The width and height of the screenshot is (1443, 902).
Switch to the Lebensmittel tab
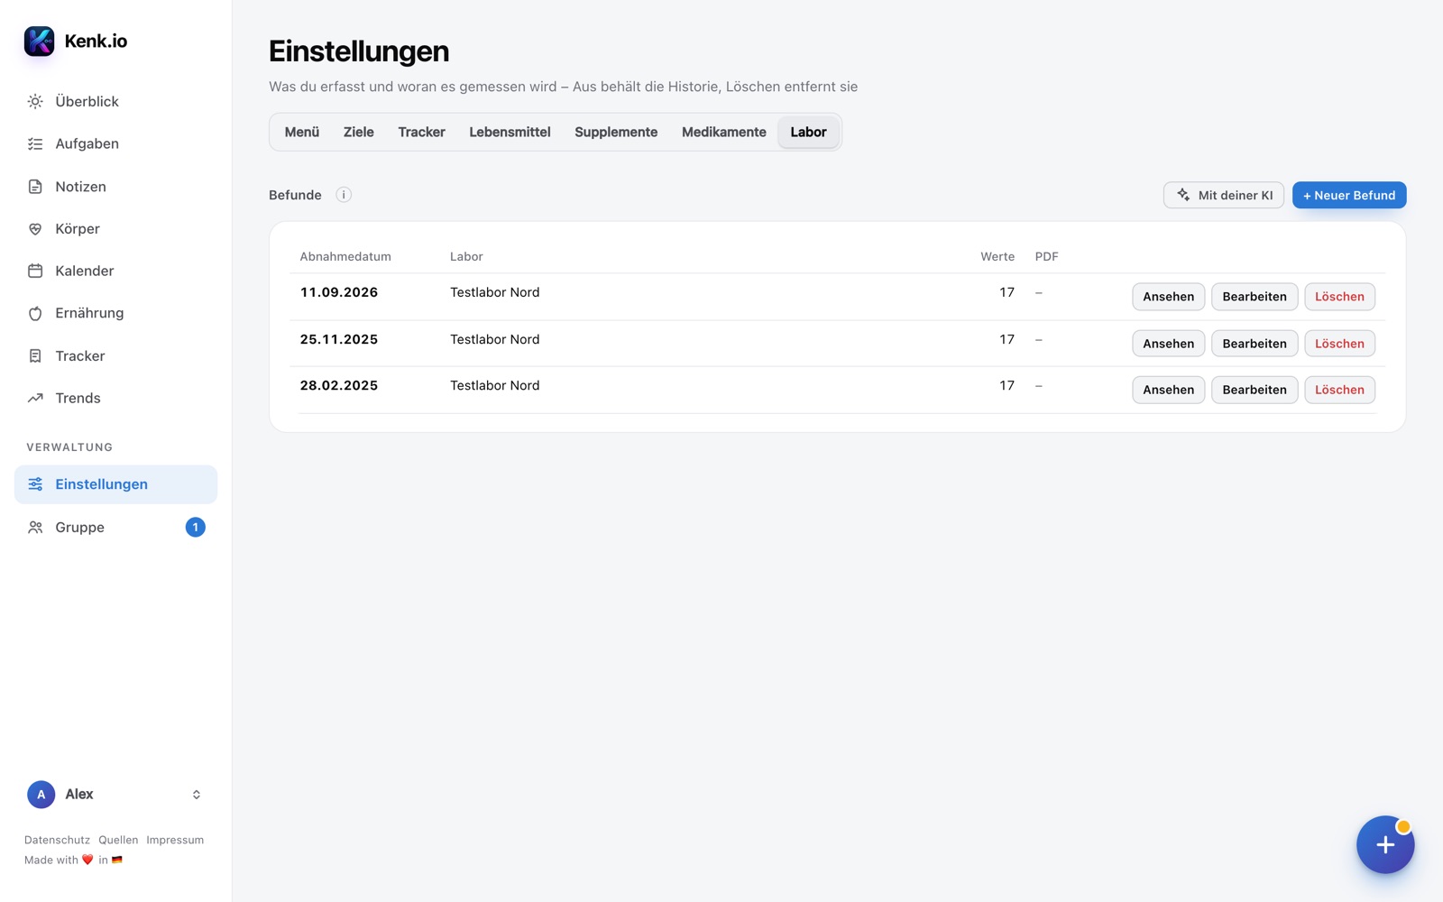tap(510, 132)
